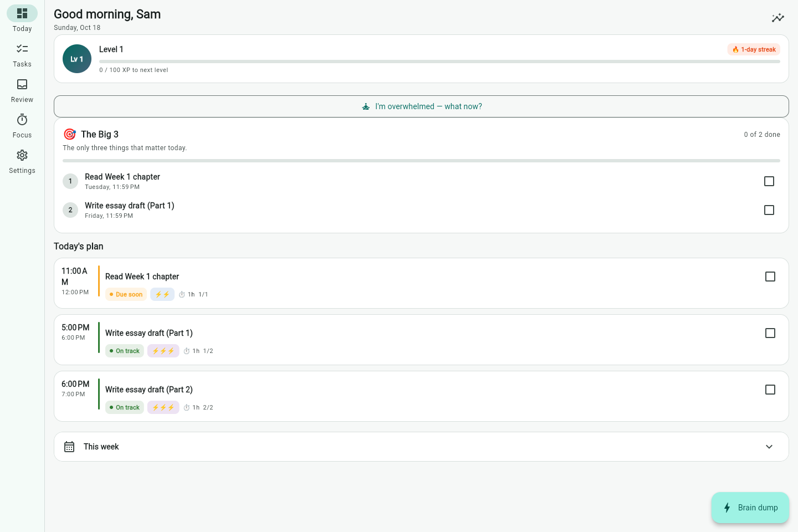Go to the Tasks checklist icon

point(22,49)
